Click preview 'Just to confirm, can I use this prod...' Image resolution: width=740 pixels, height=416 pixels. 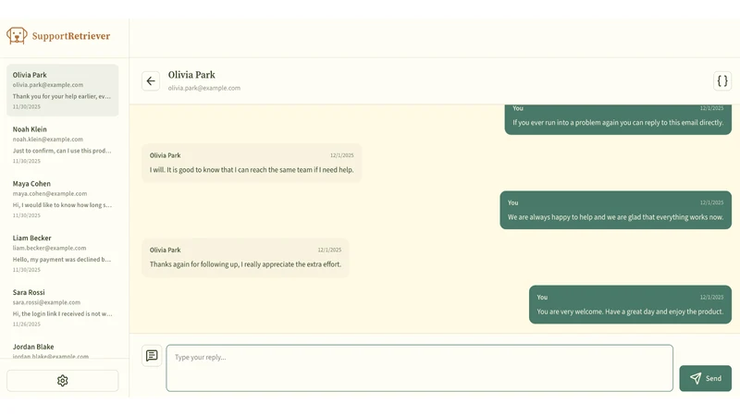click(x=62, y=151)
